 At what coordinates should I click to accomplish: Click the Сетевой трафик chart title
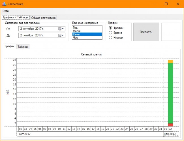pos(91,54)
